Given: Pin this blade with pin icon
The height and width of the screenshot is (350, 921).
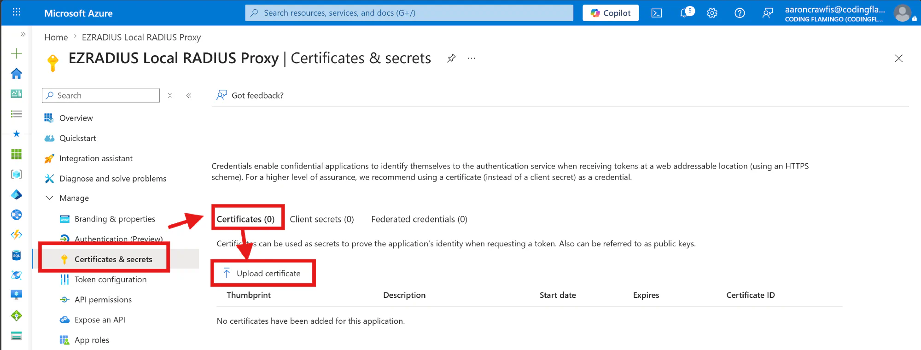Looking at the screenshot, I should (x=451, y=58).
